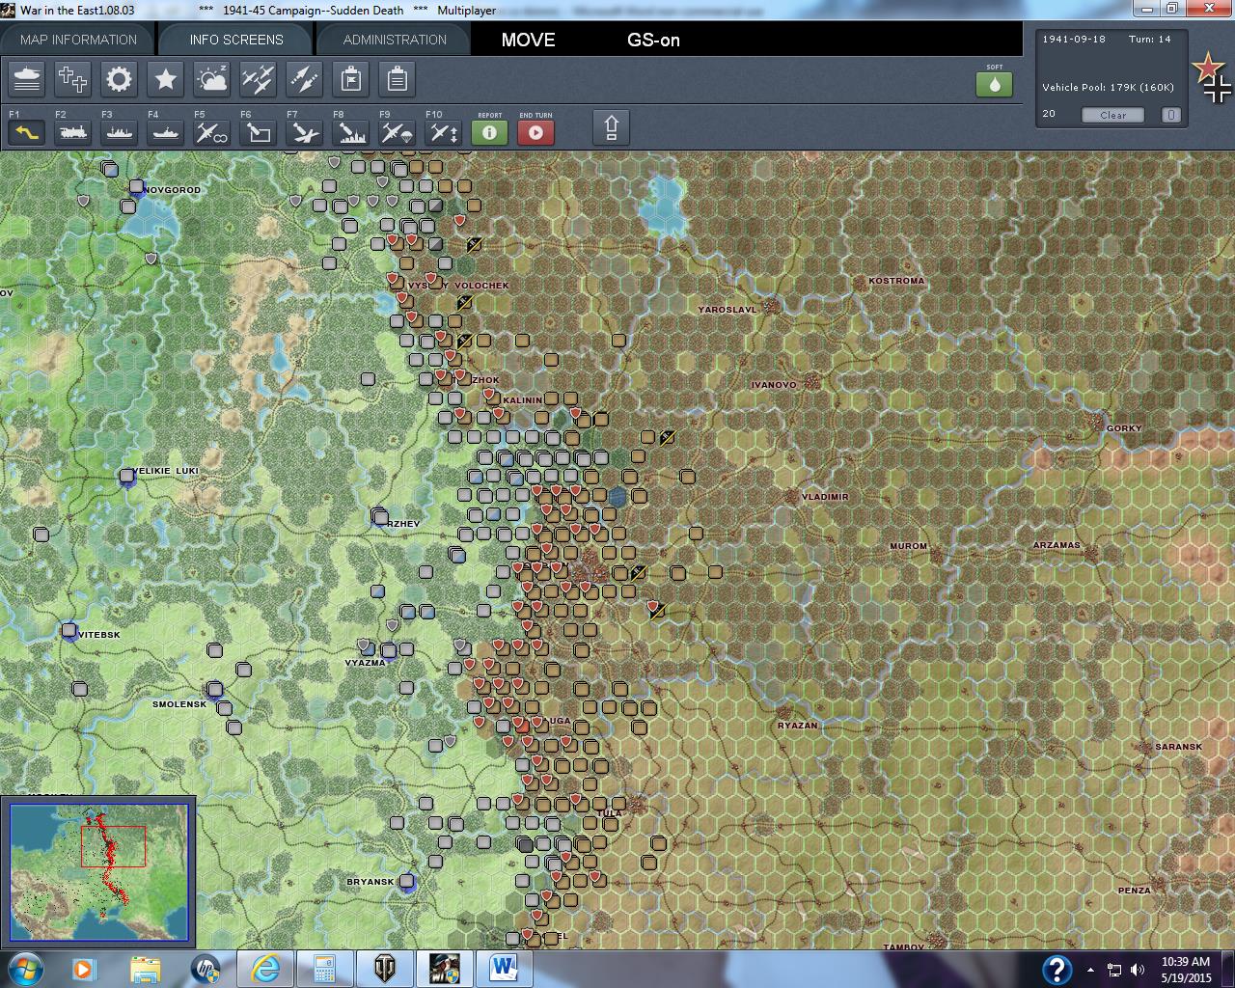
Task: Click the Kostroma city label
Action: [896, 281]
